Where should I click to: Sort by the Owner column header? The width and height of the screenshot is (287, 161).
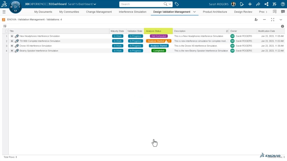pos(243,31)
